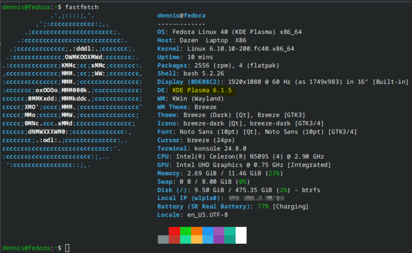Viewport: 412px width, 253px height.
Task: Select the Kernel version text
Action: (x=240, y=49)
